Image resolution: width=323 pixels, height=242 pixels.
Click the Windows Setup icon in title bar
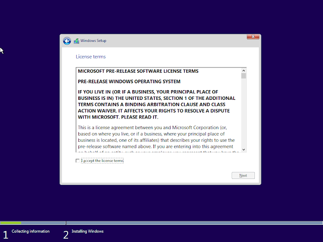point(76,41)
